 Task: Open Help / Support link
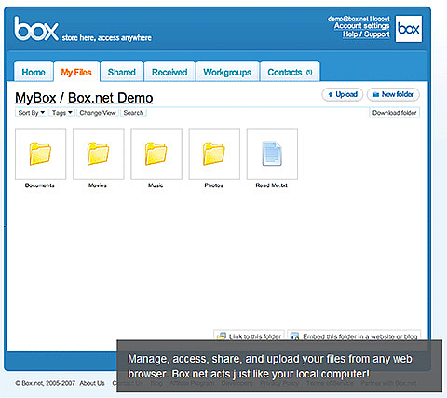366,34
